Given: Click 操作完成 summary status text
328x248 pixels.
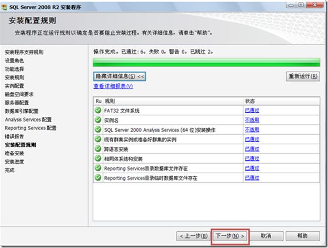Looking at the screenshot, I should point(153,52).
